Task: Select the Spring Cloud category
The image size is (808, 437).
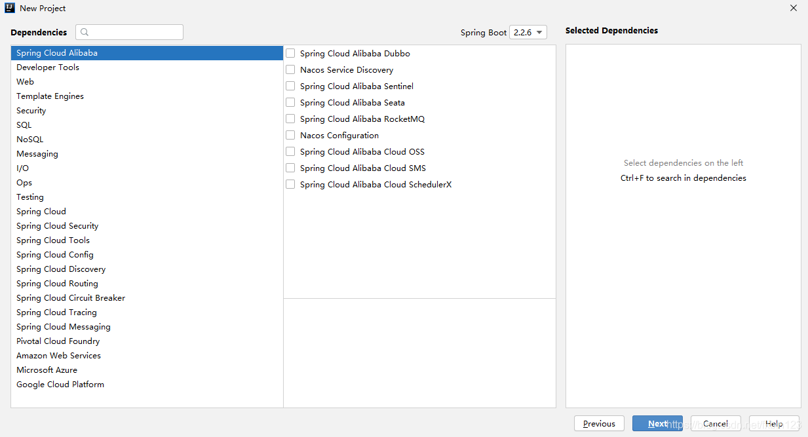Action: click(x=147, y=212)
